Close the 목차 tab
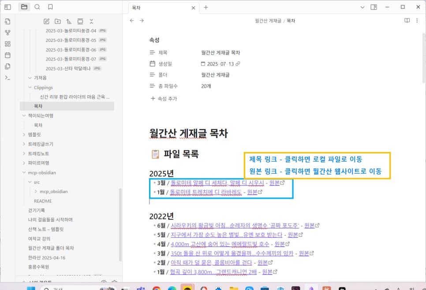This screenshot has width=426, height=290. (194, 8)
